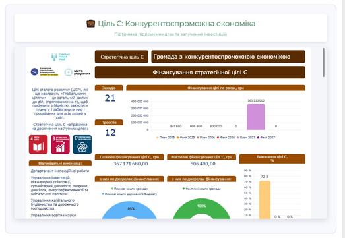
Task: Click the 'Громада з конкурентоспроможною економікою' banner
Action: 228,57
